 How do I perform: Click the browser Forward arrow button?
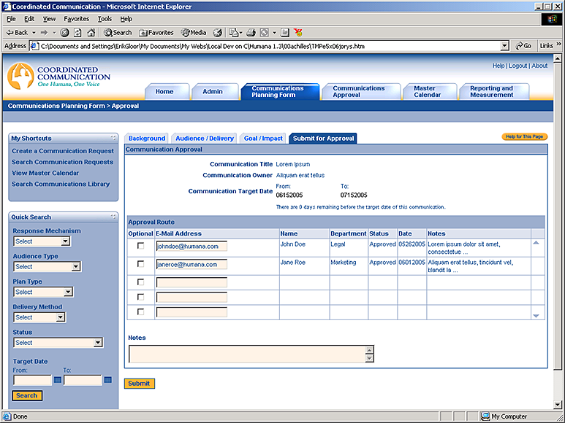click(44, 33)
